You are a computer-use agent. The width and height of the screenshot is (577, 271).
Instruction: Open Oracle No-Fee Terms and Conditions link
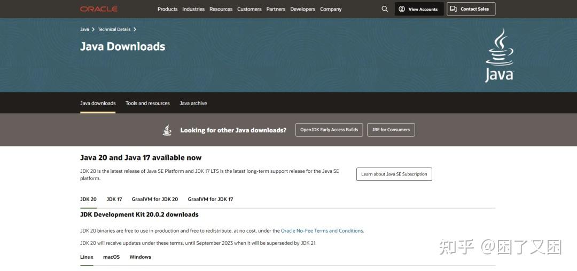322,231
